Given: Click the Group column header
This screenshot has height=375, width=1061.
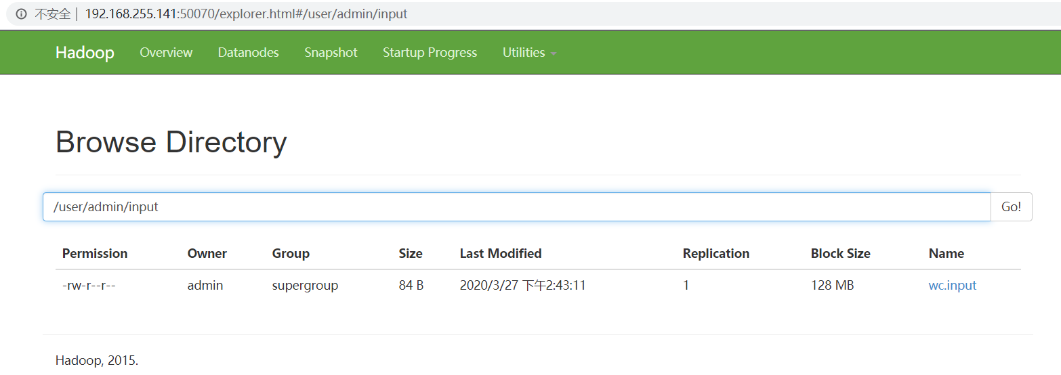Looking at the screenshot, I should pyautogui.click(x=291, y=254).
